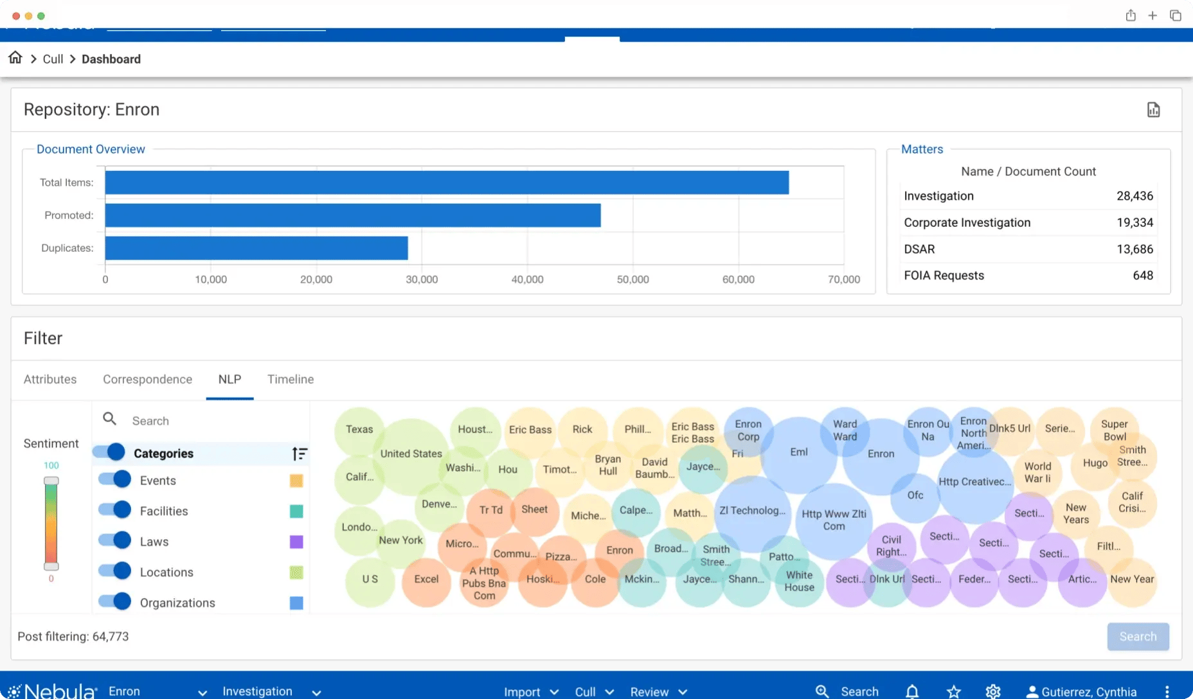Click the sort icon next to Categories
1193x699 pixels.
point(300,453)
